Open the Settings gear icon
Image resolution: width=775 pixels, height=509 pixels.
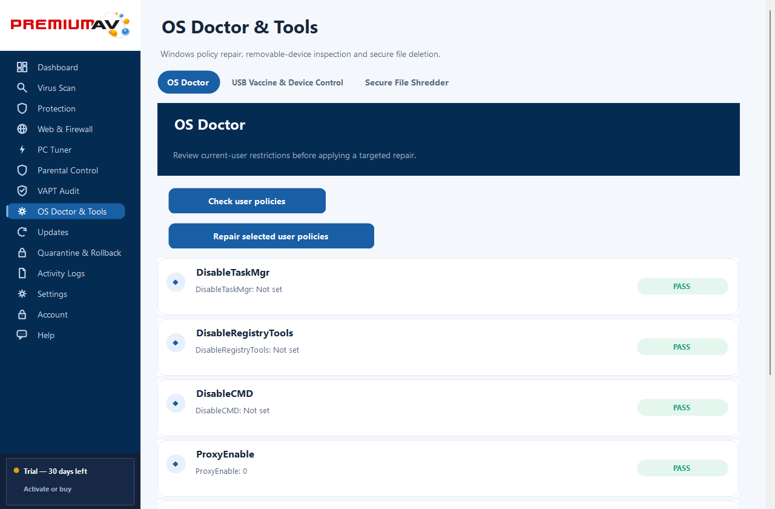click(22, 294)
